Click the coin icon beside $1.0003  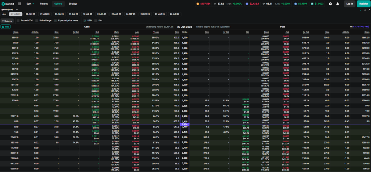tap(312, 4)
